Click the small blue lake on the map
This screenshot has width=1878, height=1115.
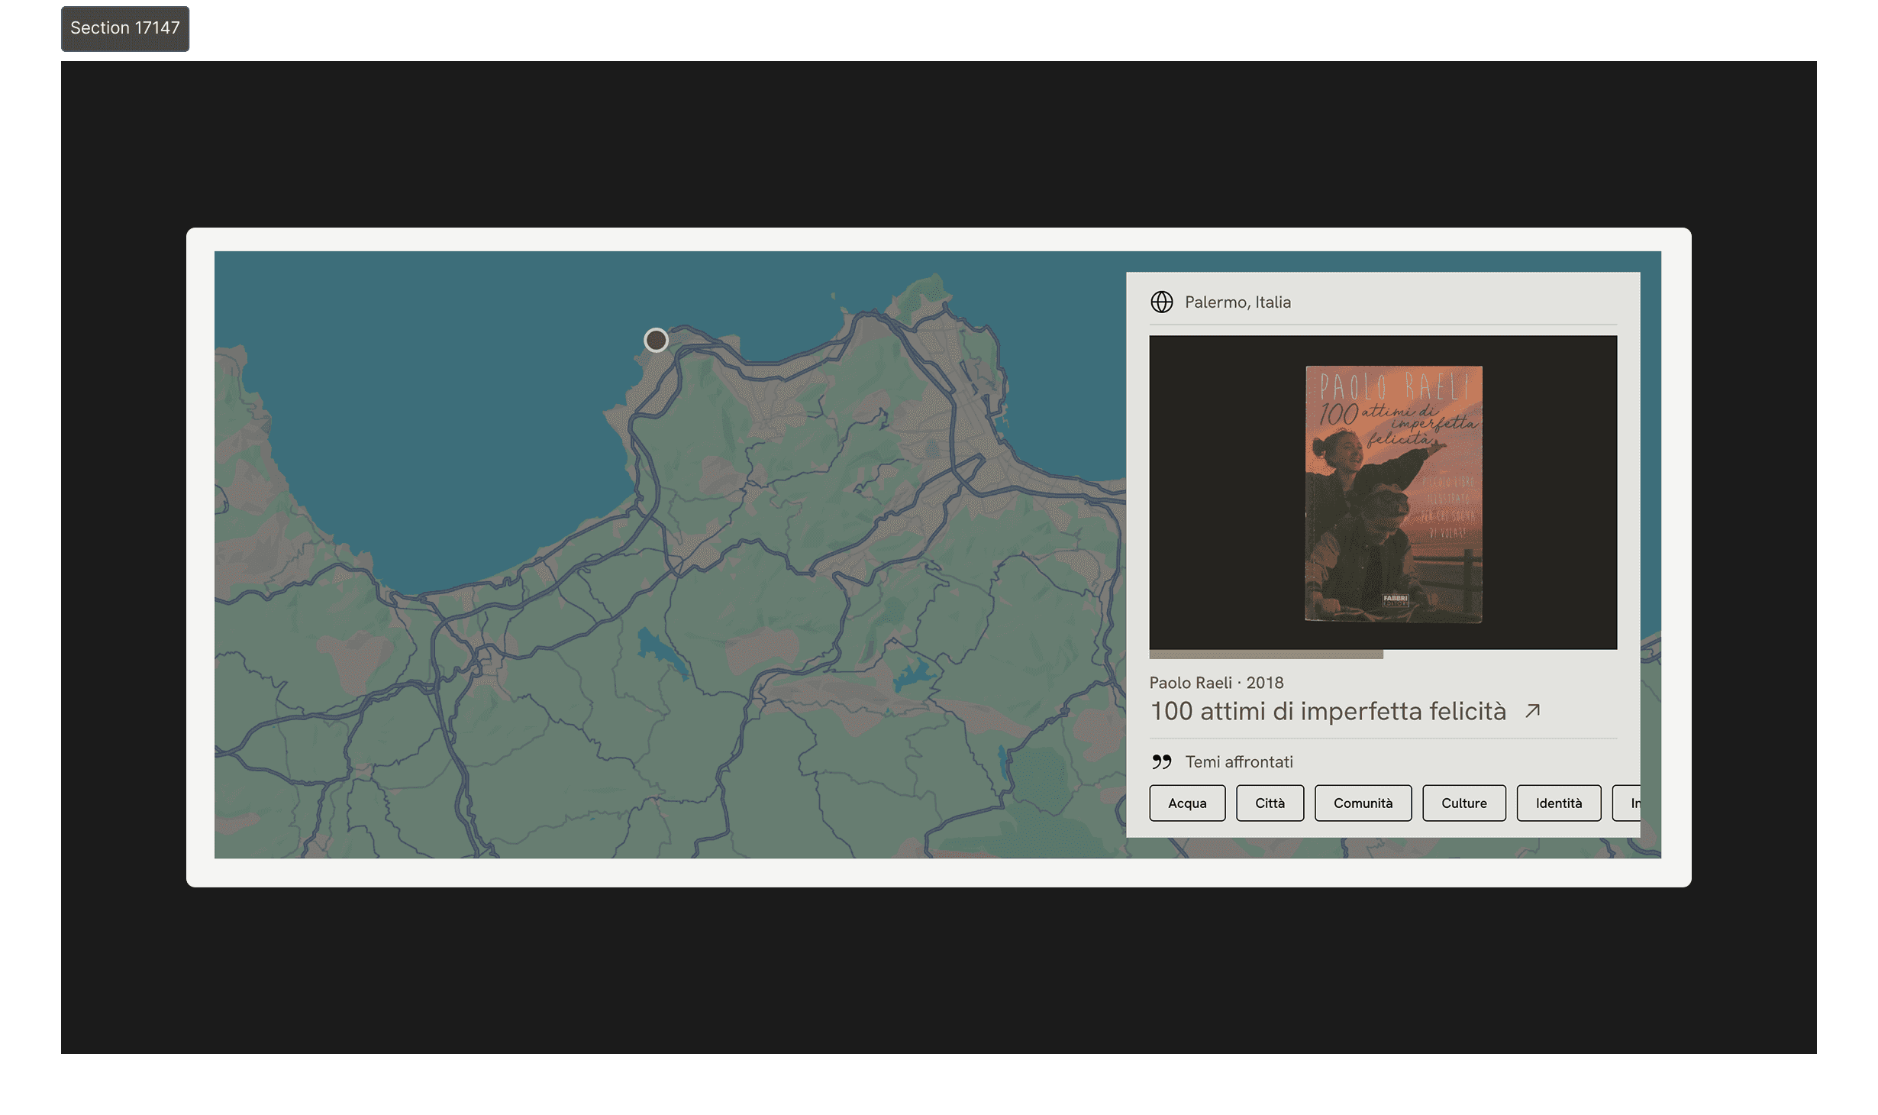(655, 647)
